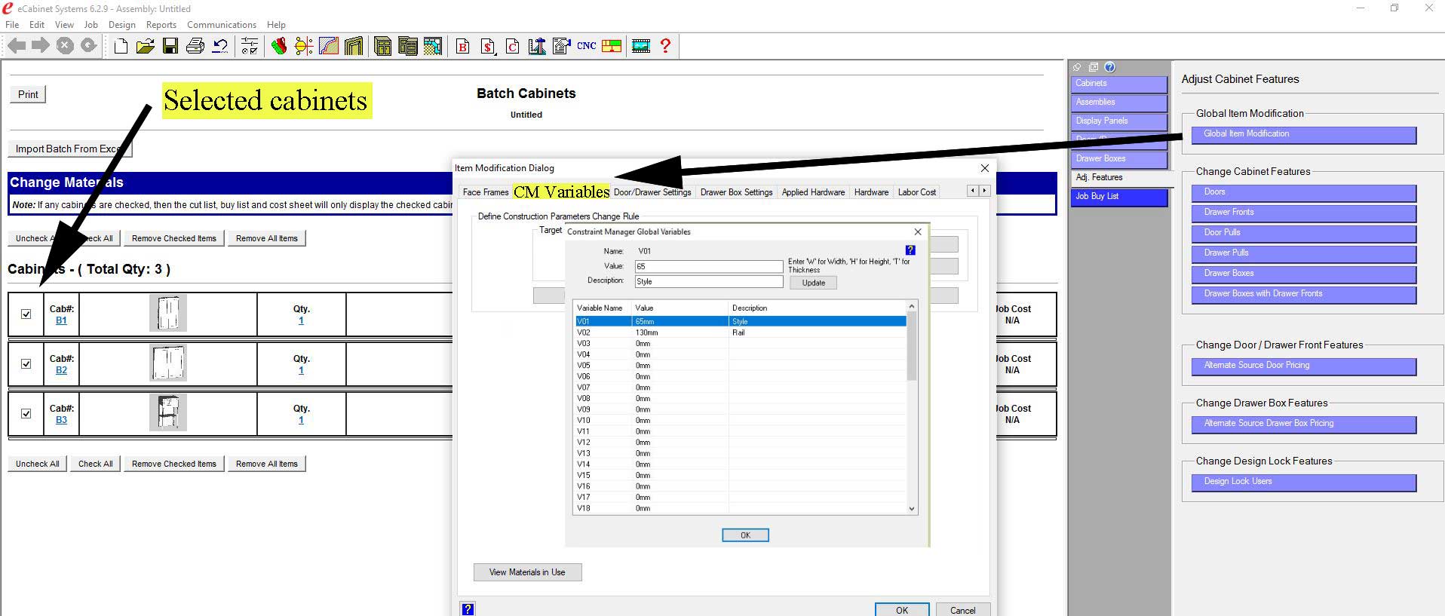Click the blue help icon in Constraint Manager
1445x616 pixels.
click(x=910, y=250)
